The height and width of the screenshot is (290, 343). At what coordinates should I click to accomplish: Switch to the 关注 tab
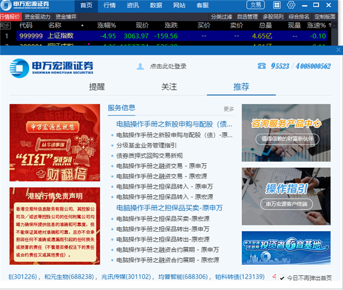pos(169,87)
